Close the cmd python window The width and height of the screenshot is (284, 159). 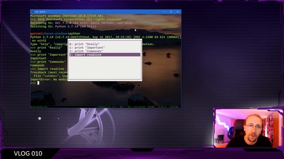coord(177,11)
